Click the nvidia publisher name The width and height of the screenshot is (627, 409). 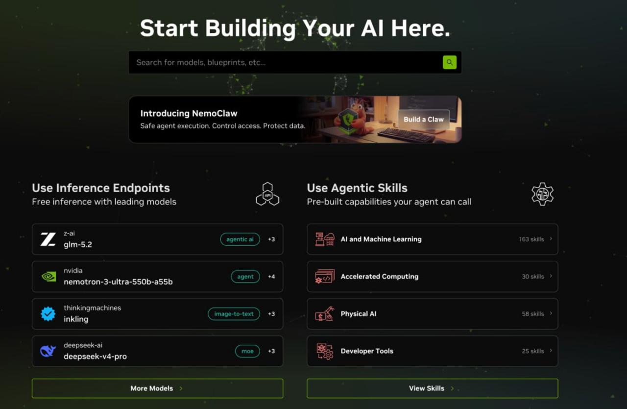coord(73,271)
